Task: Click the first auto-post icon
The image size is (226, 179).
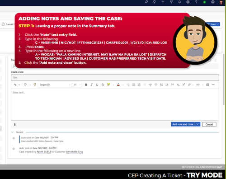Action: [x=14, y=138]
